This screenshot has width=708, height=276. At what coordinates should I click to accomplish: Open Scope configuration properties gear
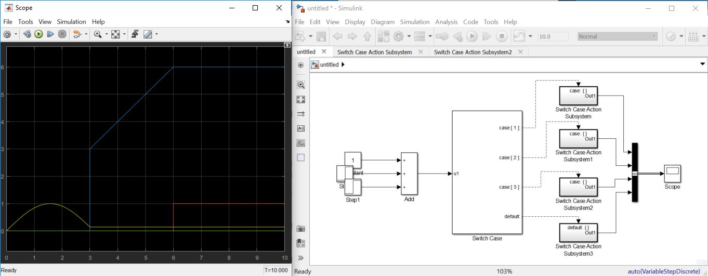pos(7,34)
